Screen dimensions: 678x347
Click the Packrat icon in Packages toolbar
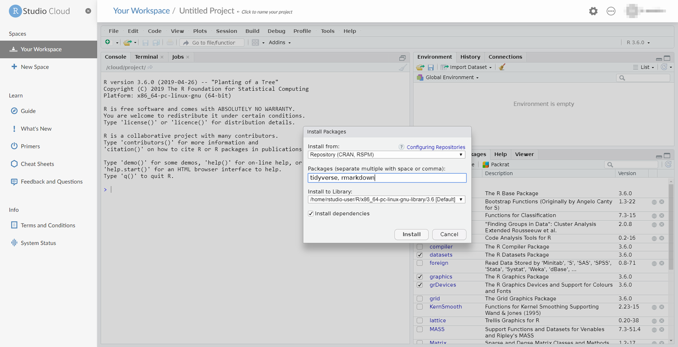click(486, 164)
